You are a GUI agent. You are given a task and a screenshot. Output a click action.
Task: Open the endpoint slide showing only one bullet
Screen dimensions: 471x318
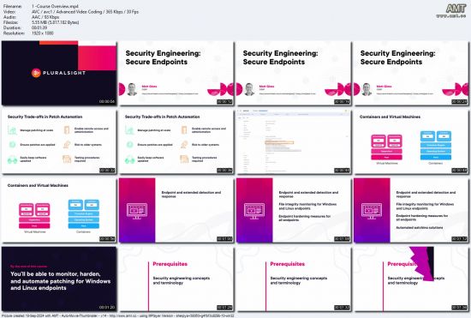click(x=176, y=210)
